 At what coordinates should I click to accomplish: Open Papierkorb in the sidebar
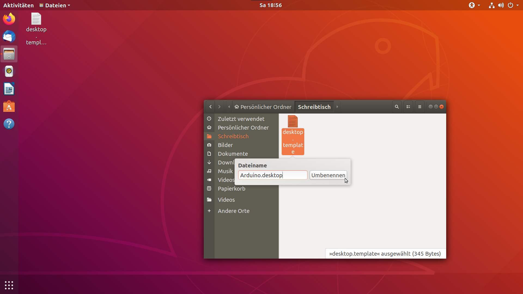[x=241, y=188]
